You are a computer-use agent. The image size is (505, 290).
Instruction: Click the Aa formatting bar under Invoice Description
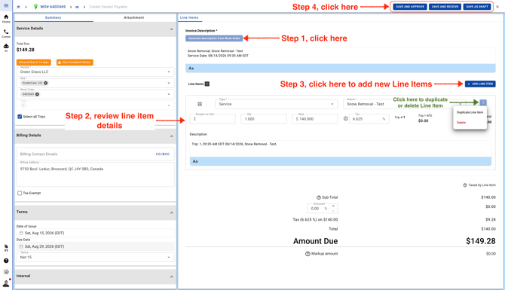point(341,69)
